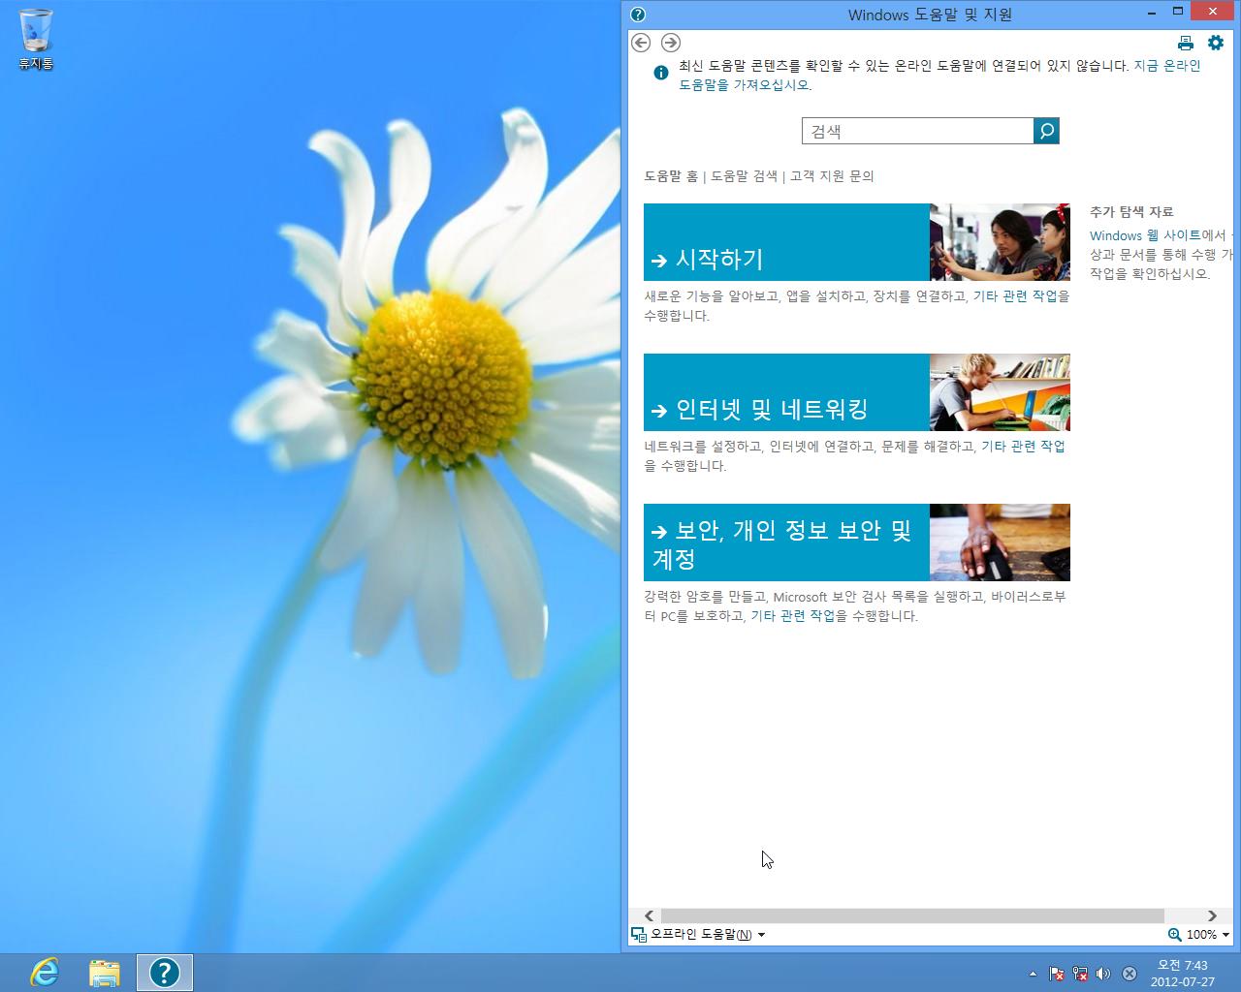This screenshot has width=1241, height=992.
Task: Close the Windows 도움말 및 지원 window
Action: 1214,12
